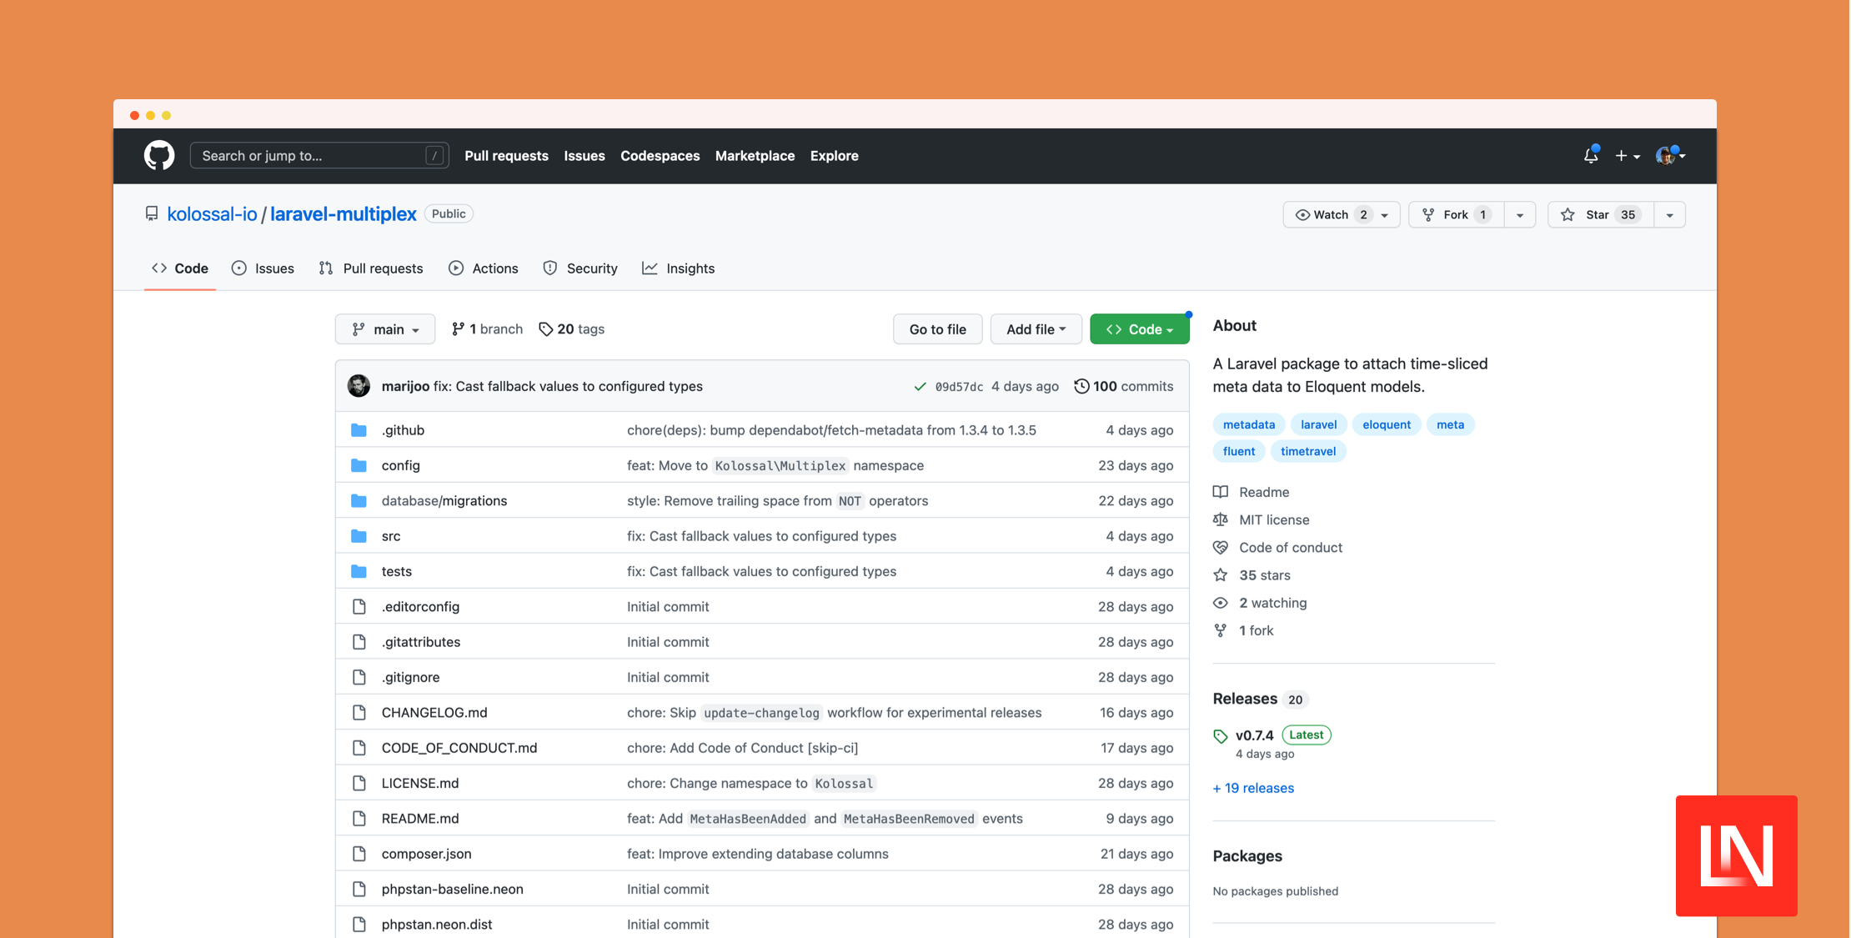The height and width of the screenshot is (938, 1851).
Task: Open the kolossal-io owner link
Action: 212,214
